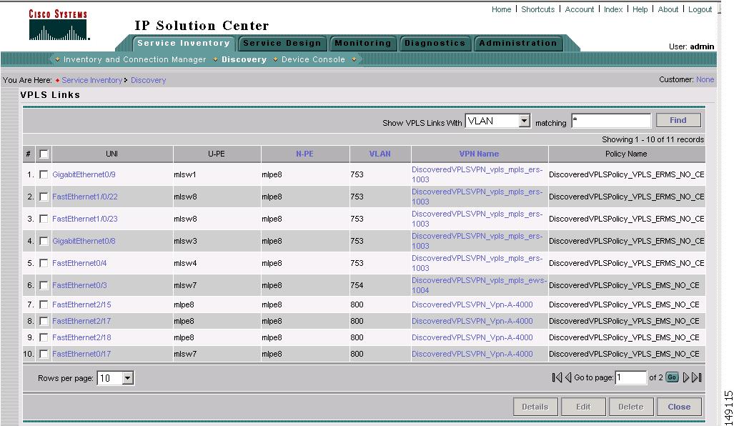
Task: Open the Home link
Action: click(x=501, y=9)
